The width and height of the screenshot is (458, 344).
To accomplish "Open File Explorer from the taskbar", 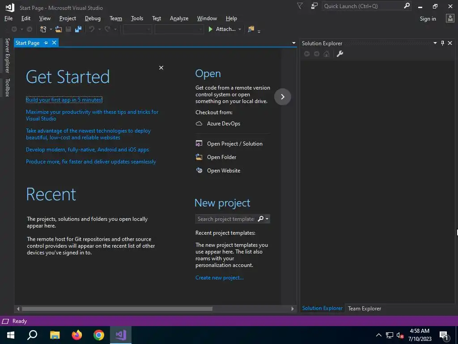I will pos(55,335).
